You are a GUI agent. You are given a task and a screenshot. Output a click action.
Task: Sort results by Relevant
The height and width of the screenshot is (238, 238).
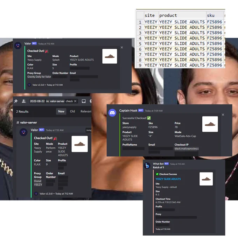[86, 111]
